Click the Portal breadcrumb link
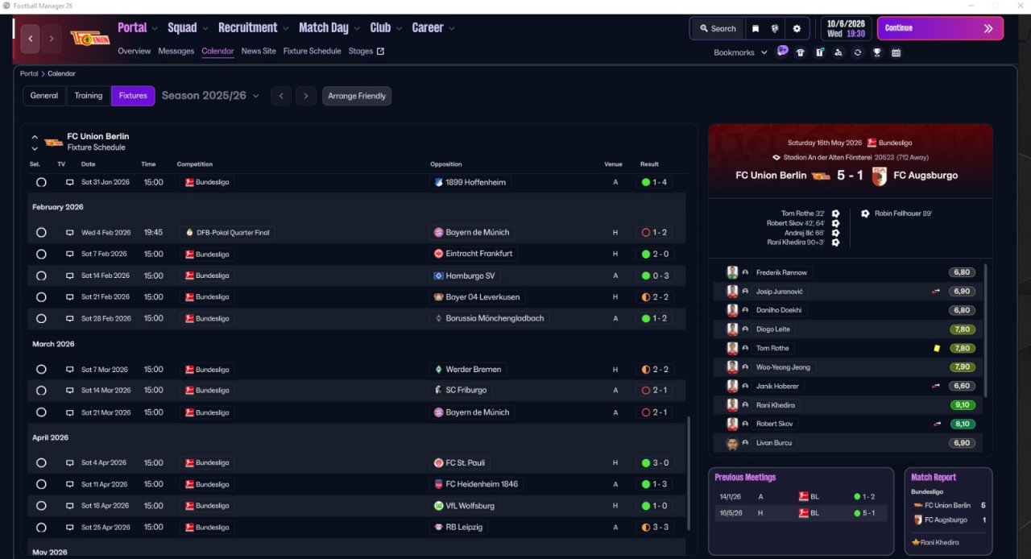This screenshot has width=1031, height=559. pos(29,73)
